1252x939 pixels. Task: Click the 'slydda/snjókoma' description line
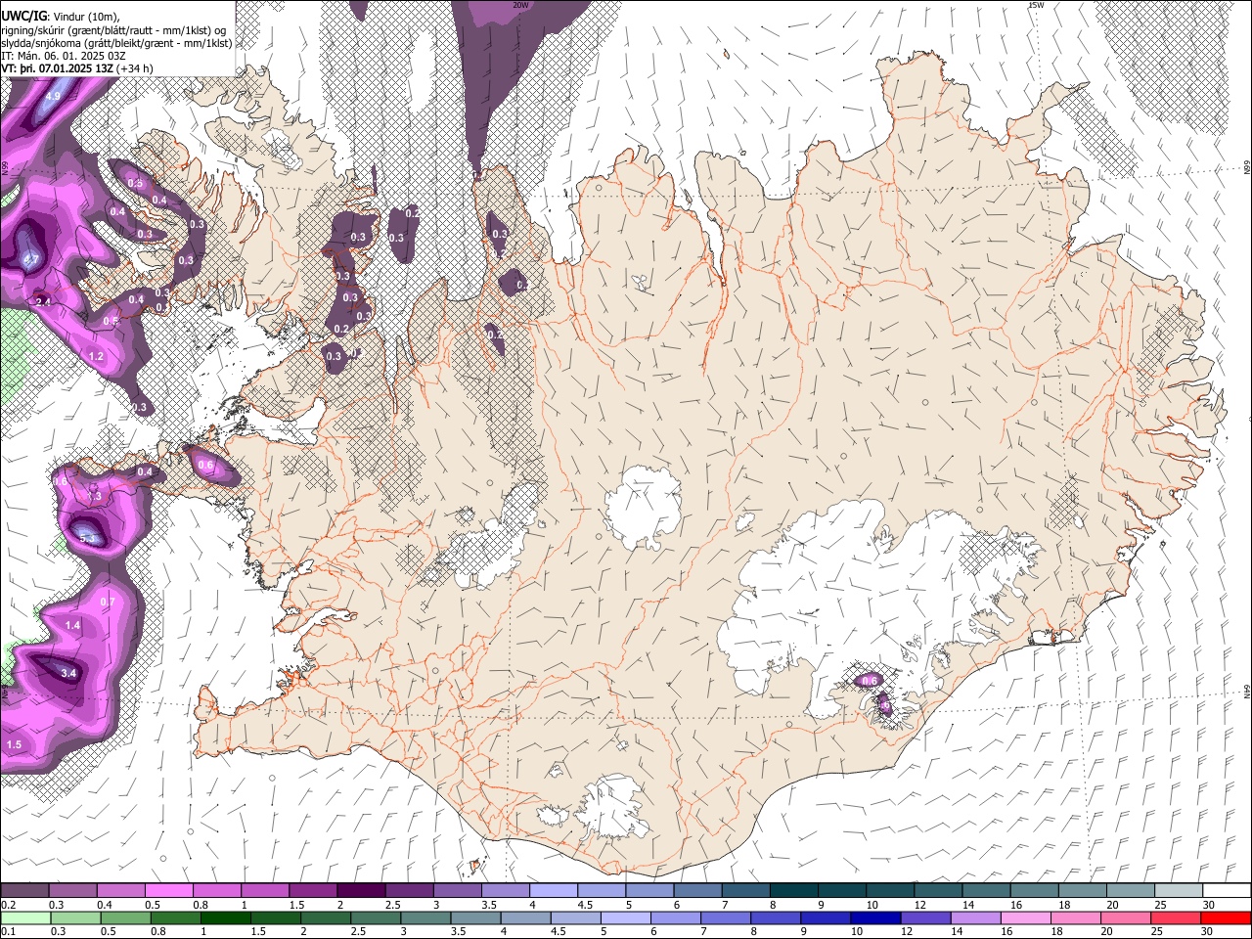116,43
